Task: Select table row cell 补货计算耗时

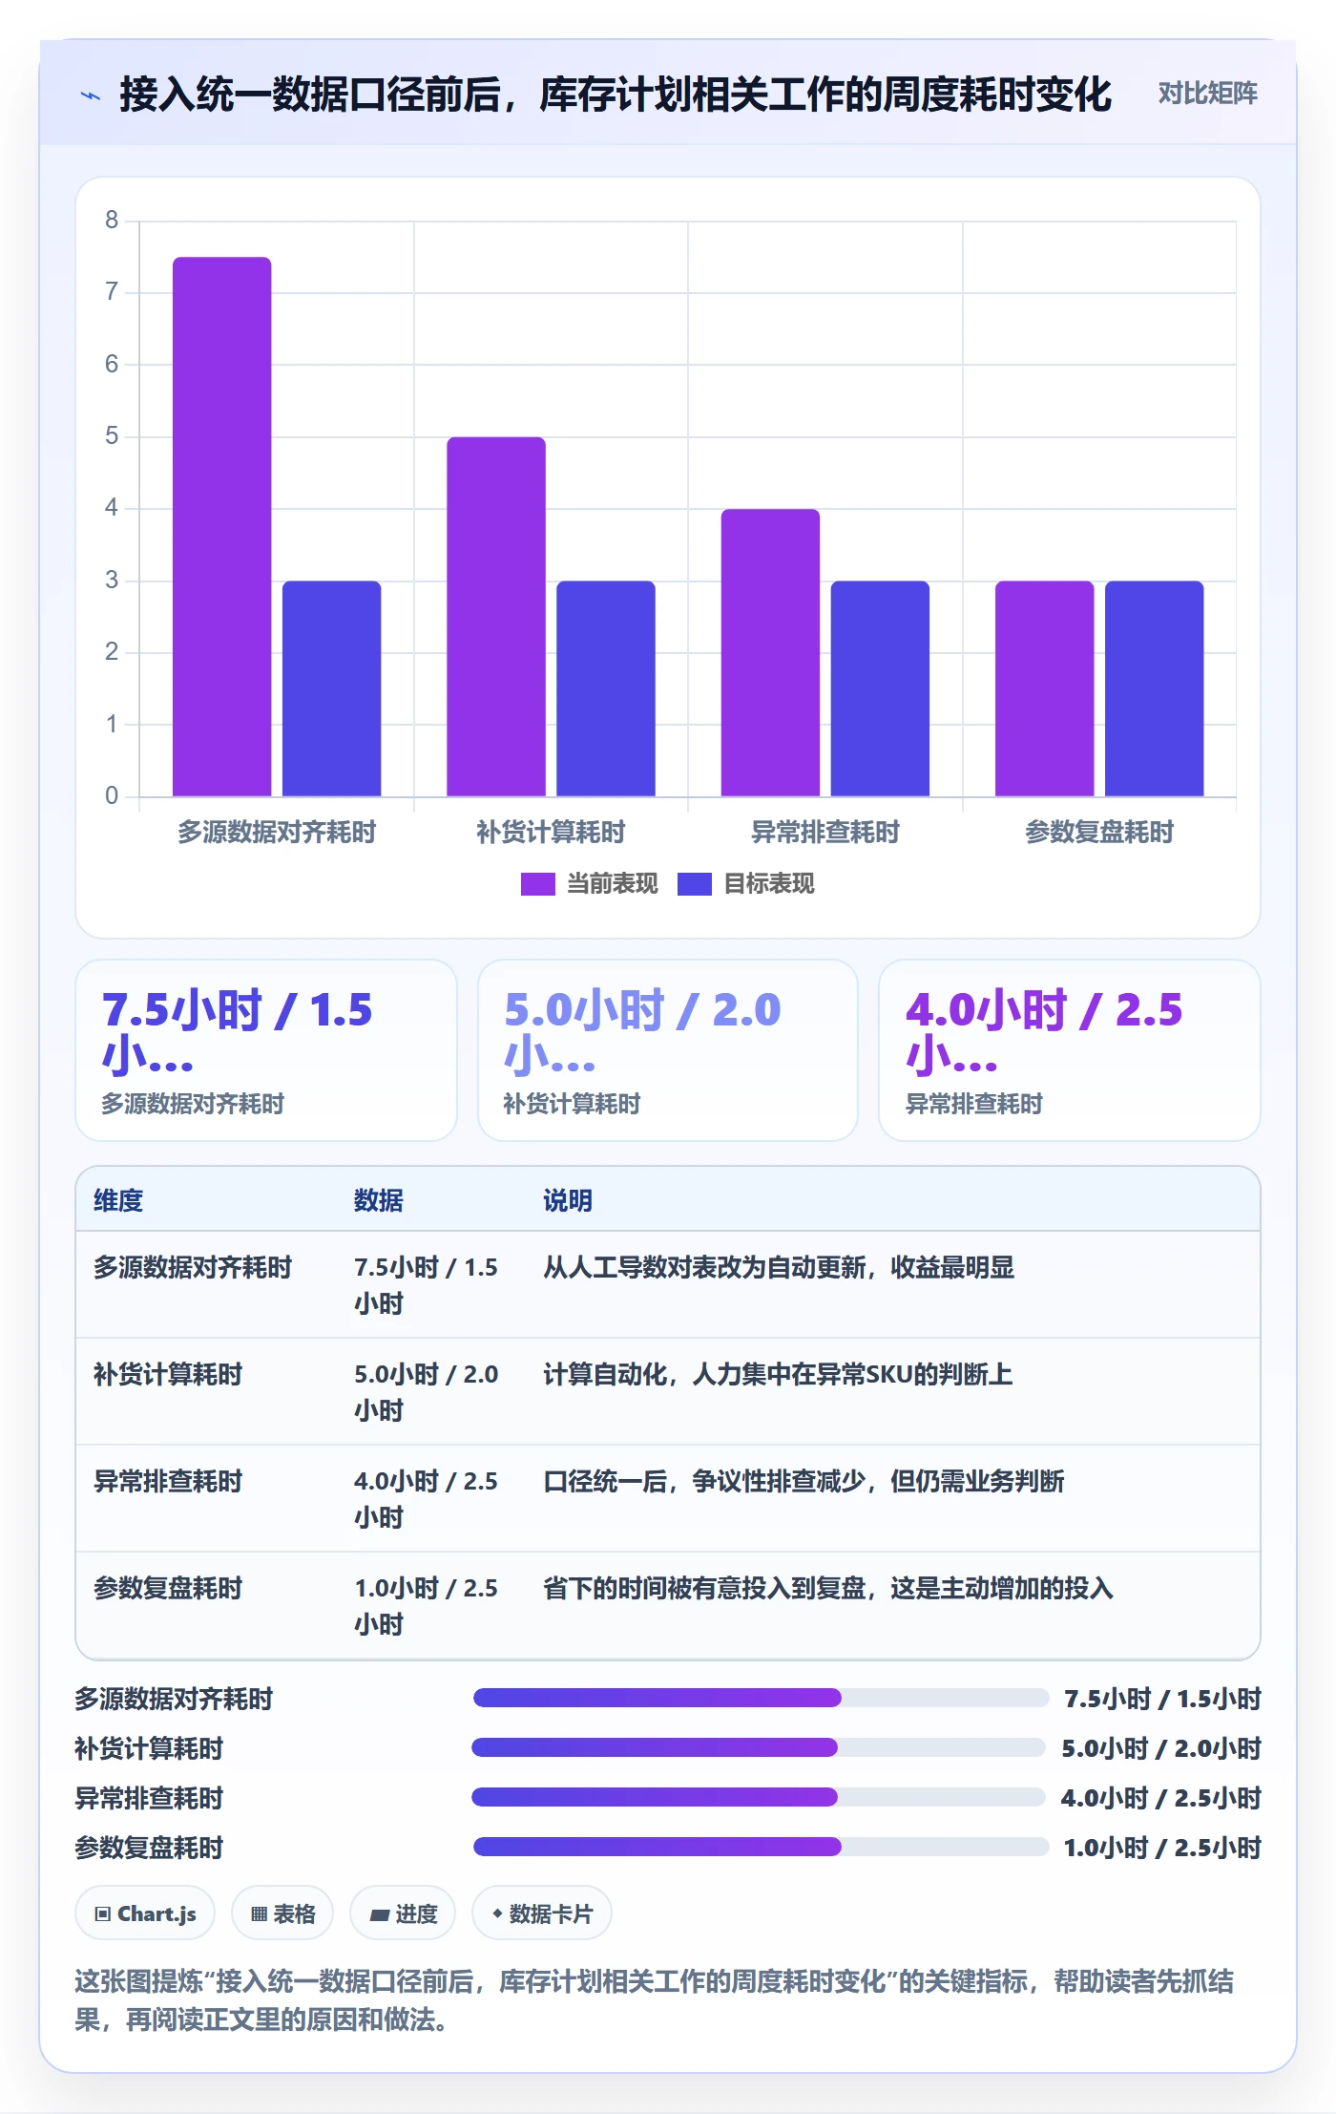Action: click(168, 1374)
